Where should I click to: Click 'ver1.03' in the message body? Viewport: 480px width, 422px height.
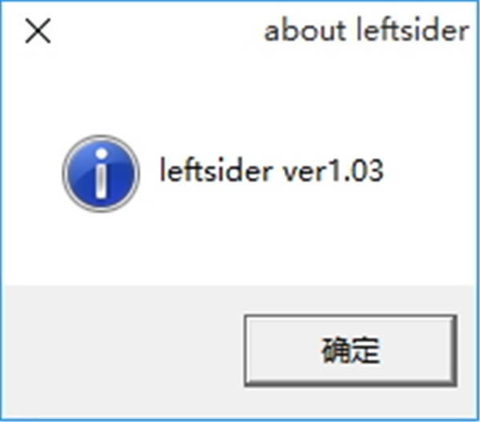click(333, 171)
